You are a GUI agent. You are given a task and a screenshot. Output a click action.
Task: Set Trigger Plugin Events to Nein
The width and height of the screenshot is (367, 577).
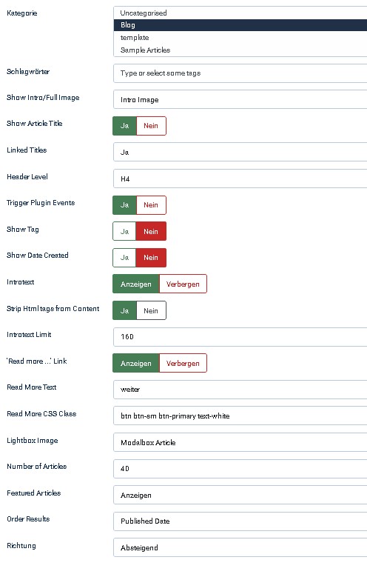pyautogui.click(x=151, y=205)
